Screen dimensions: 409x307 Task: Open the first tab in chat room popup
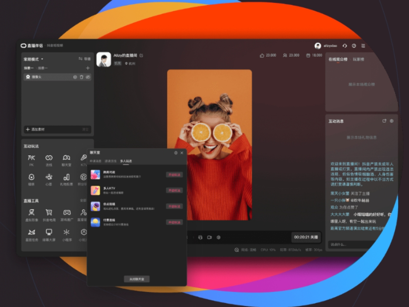coord(96,161)
